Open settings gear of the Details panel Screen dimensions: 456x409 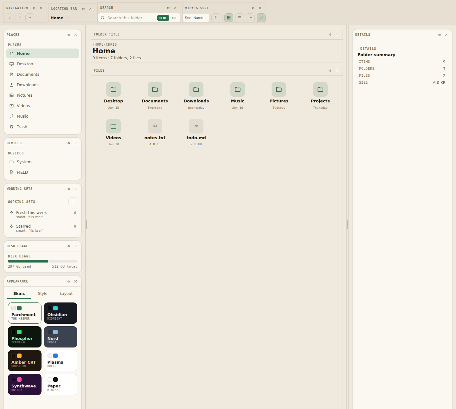[x=440, y=35]
